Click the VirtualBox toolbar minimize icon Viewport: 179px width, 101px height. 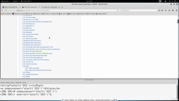pyautogui.click(x=112, y=100)
